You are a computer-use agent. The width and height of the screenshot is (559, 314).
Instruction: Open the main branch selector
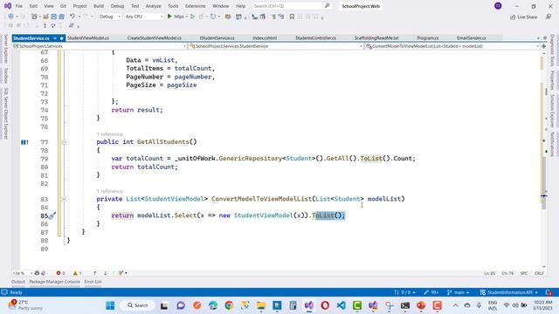click(459, 292)
